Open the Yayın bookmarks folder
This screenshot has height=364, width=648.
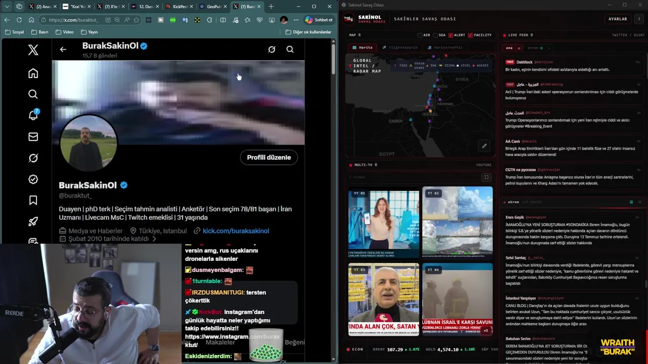89,32
